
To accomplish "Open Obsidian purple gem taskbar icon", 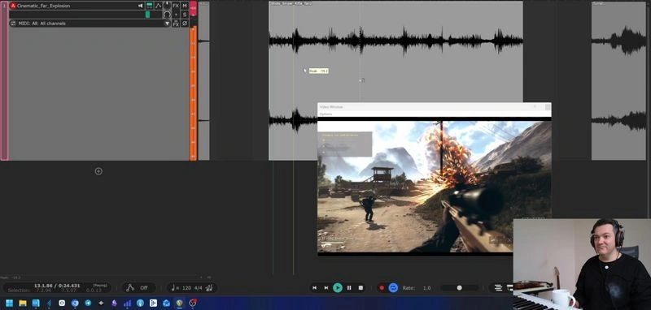I will (x=114, y=303).
